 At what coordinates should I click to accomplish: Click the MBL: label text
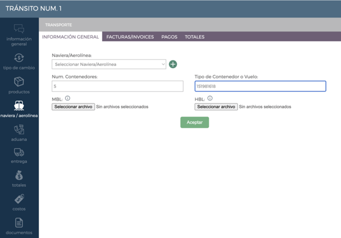click(57, 99)
